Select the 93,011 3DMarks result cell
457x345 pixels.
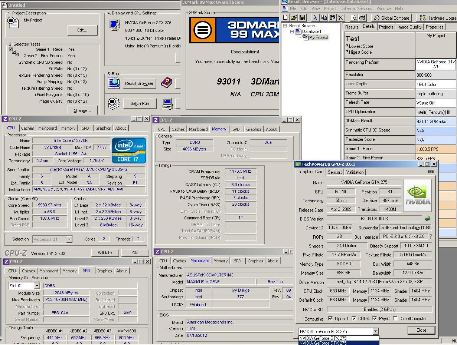pos(435,121)
